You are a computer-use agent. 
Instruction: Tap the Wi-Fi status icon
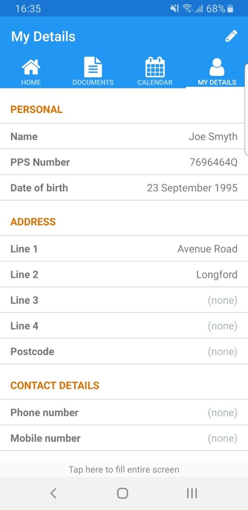point(186,9)
